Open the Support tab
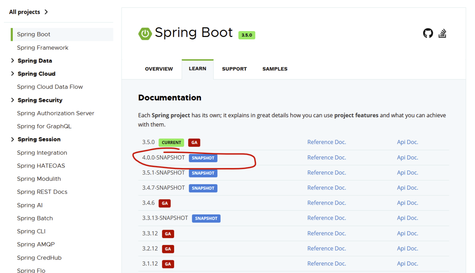The image size is (475, 273). (x=234, y=69)
